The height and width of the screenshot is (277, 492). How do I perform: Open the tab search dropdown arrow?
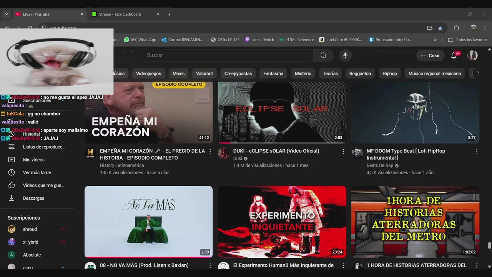click(x=7, y=14)
